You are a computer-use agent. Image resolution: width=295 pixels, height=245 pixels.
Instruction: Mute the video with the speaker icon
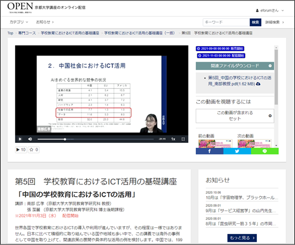click(30, 139)
